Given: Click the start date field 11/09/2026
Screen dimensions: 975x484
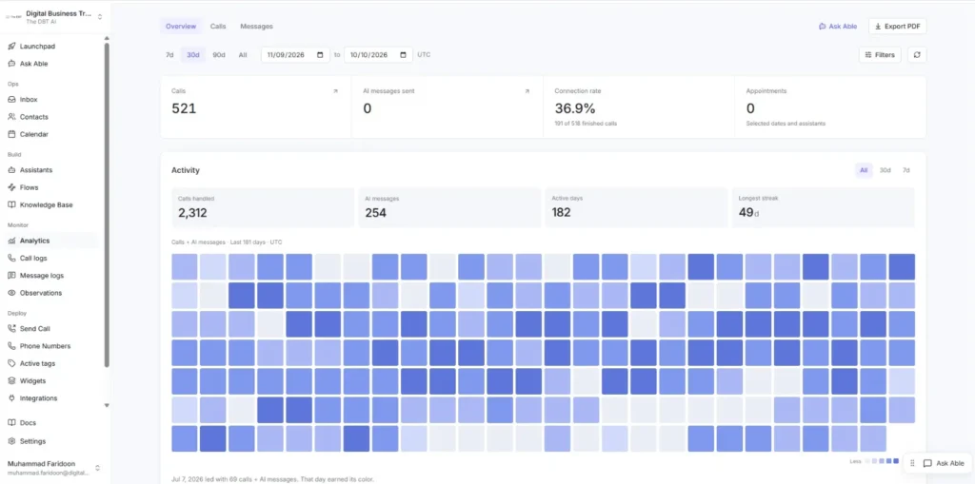Looking at the screenshot, I should coord(295,54).
